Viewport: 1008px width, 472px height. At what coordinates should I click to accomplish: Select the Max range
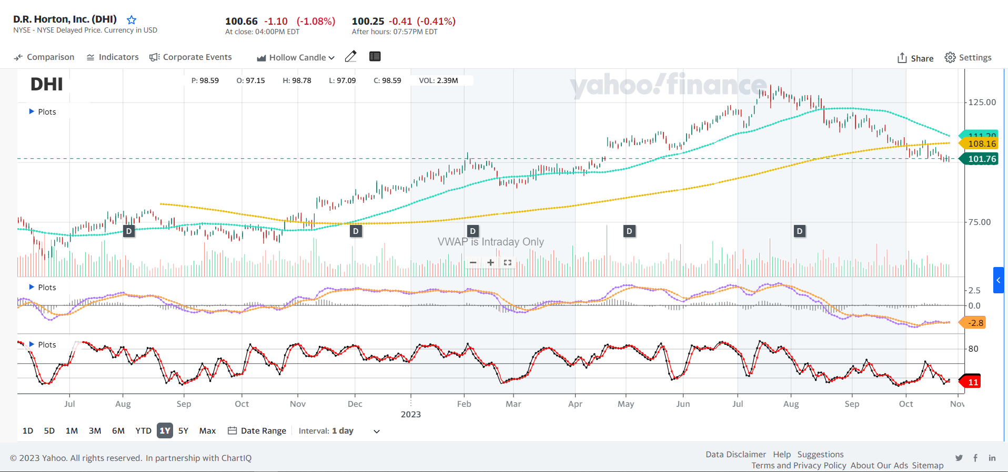(207, 430)
